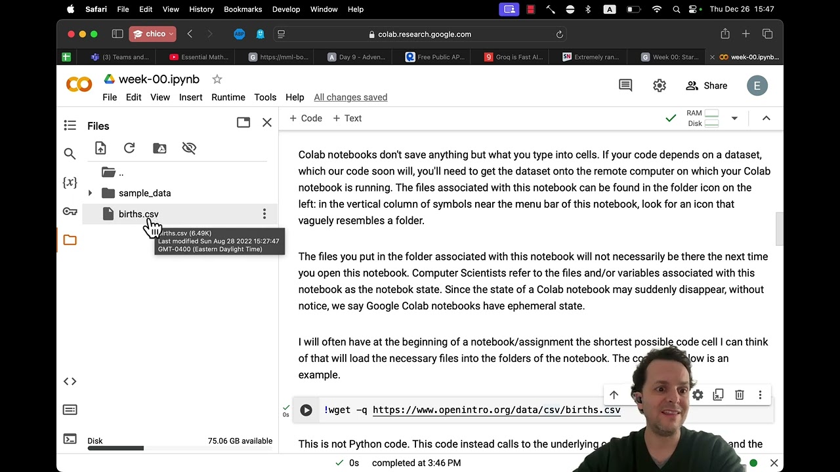Open the Terminal sidebar icon
This screenshot has height=472, width=840.
point(70,439)
